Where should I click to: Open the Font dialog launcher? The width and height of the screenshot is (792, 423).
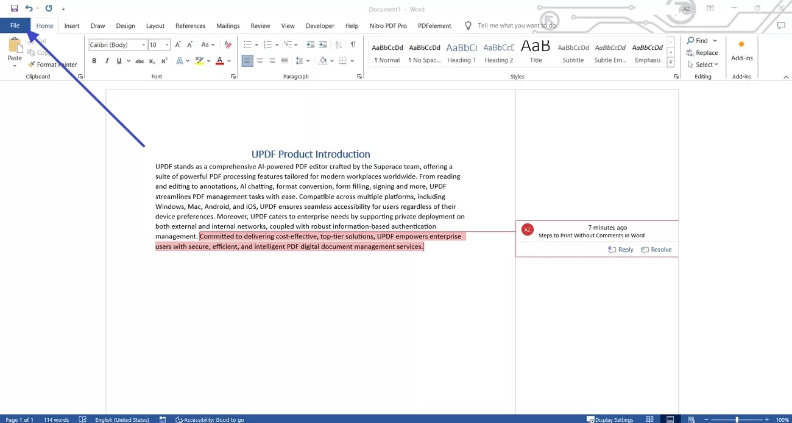pos(233,77)
